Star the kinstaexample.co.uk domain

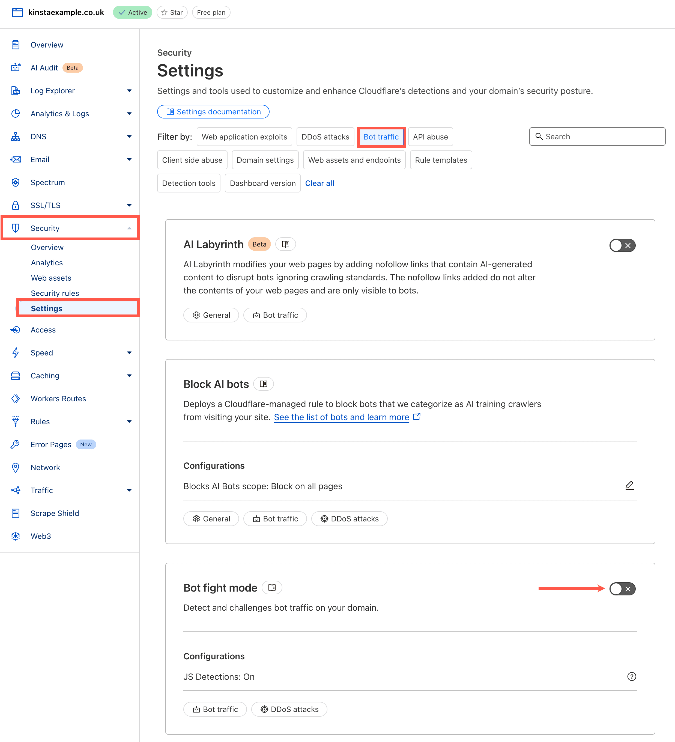tap(172, 12)
